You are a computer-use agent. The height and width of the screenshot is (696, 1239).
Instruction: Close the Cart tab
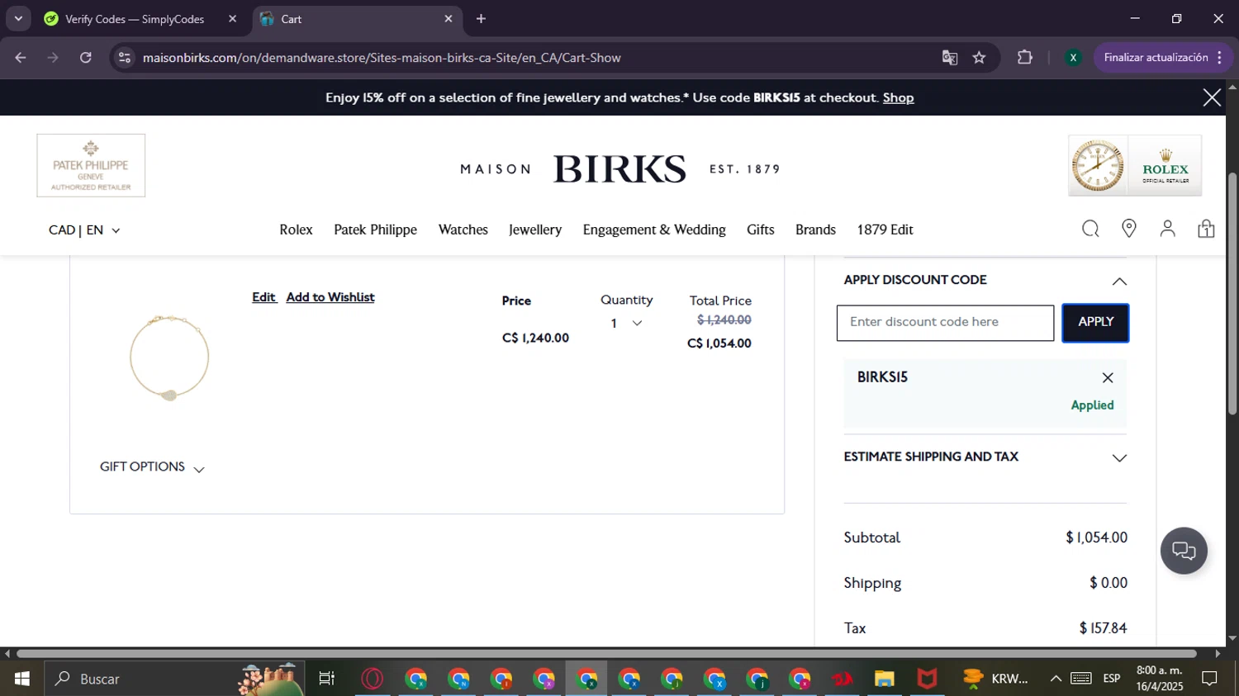[x=449, y=19]
